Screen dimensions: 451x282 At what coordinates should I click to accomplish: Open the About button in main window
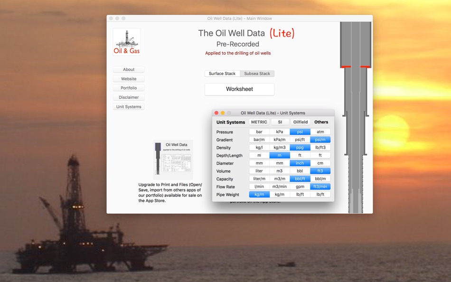pyautogui.click(x=129, y=69)
